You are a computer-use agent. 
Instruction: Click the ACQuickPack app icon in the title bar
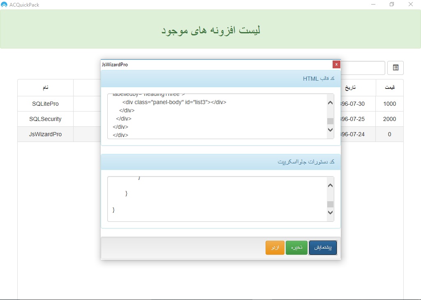click(4, 5)
